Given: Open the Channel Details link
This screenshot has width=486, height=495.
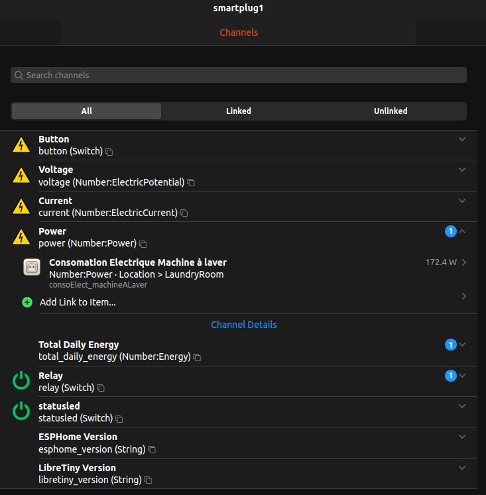Looking at the screenshot, I should [244, 325].
